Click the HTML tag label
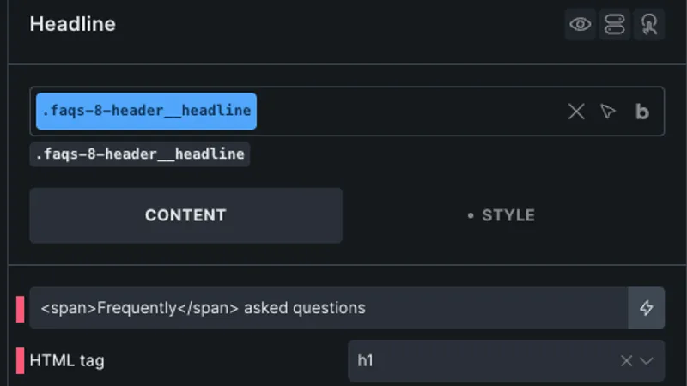Screen dimensions: 687x386 [67, 361]
